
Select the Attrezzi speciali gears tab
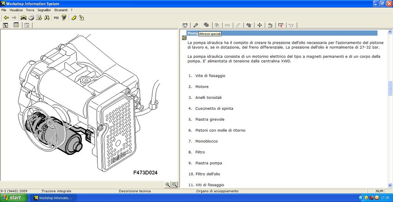[206, 25]
